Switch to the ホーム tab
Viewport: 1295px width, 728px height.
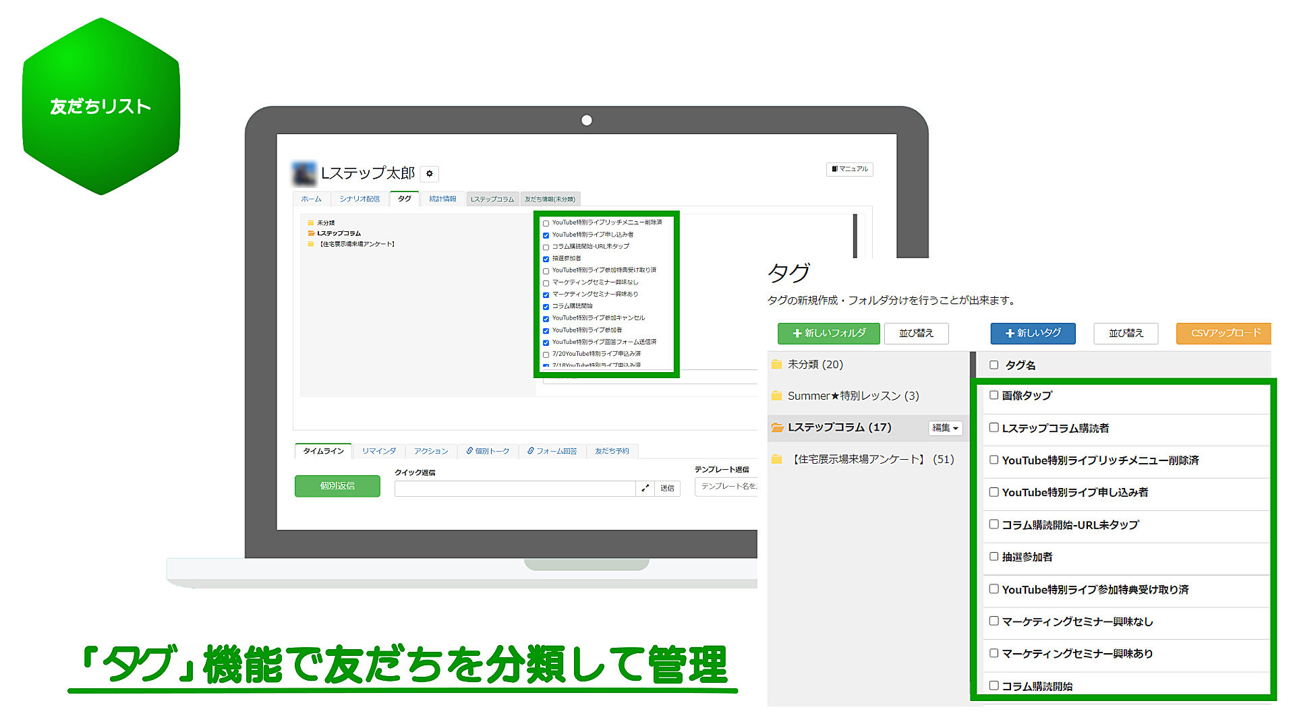pyautogui.click(x=312, y=199)
